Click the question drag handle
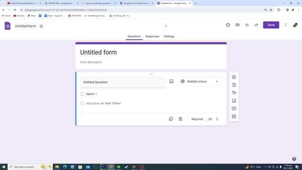This screenshot has height=170, width=302. (x=151, y=74)
